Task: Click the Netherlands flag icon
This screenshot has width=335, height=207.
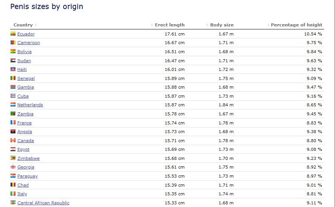Action: point(13,105)
